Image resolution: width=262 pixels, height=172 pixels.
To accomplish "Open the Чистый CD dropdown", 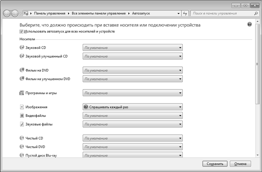I will [x=132, y=138].
